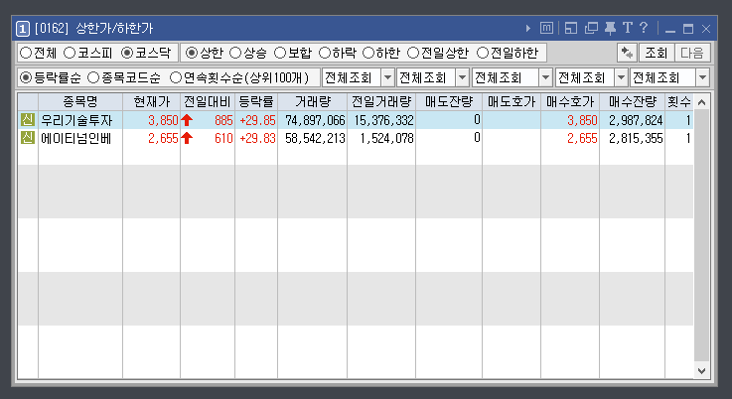Click the red up arrow in 에이티넘인베 row

point(187,138)
